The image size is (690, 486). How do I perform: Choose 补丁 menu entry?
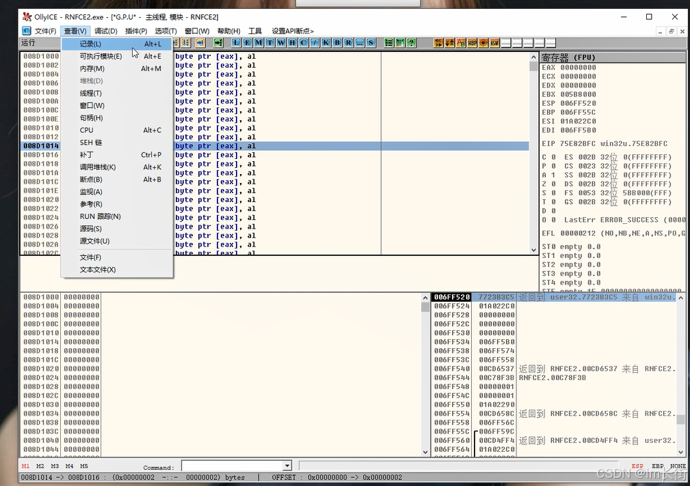(x=117, y=155)
